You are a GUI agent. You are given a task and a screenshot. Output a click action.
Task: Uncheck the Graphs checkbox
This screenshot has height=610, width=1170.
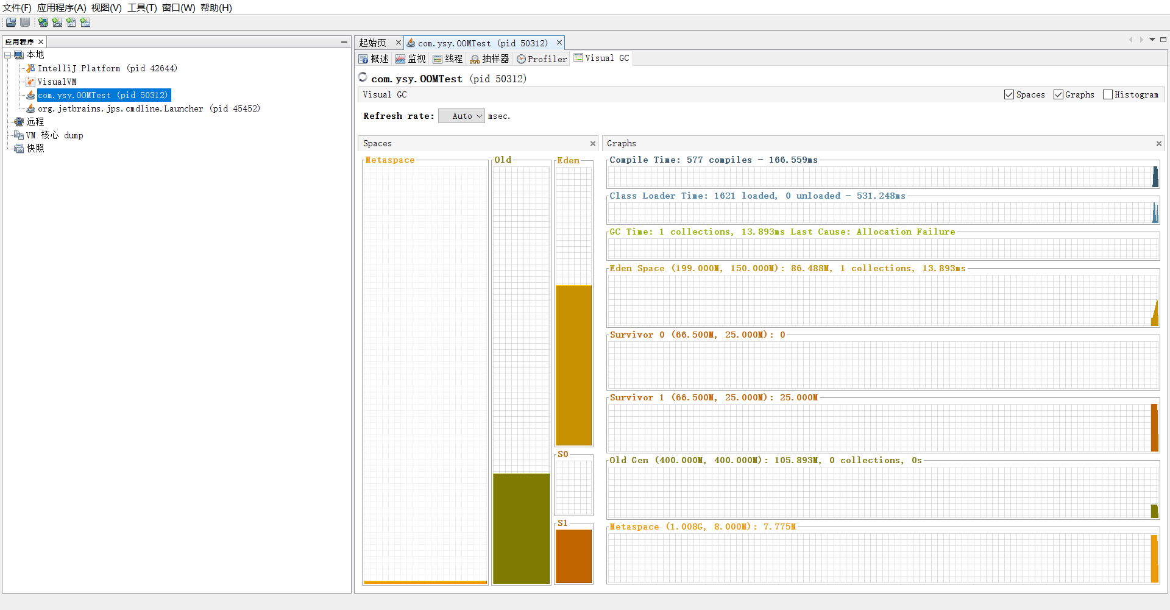(x=1058, y=94)
